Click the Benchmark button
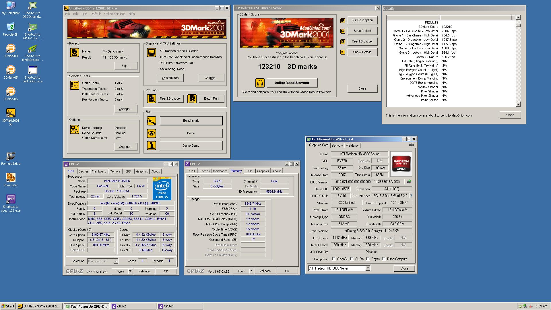Screen dimensions: 551x310 point(191,121)
